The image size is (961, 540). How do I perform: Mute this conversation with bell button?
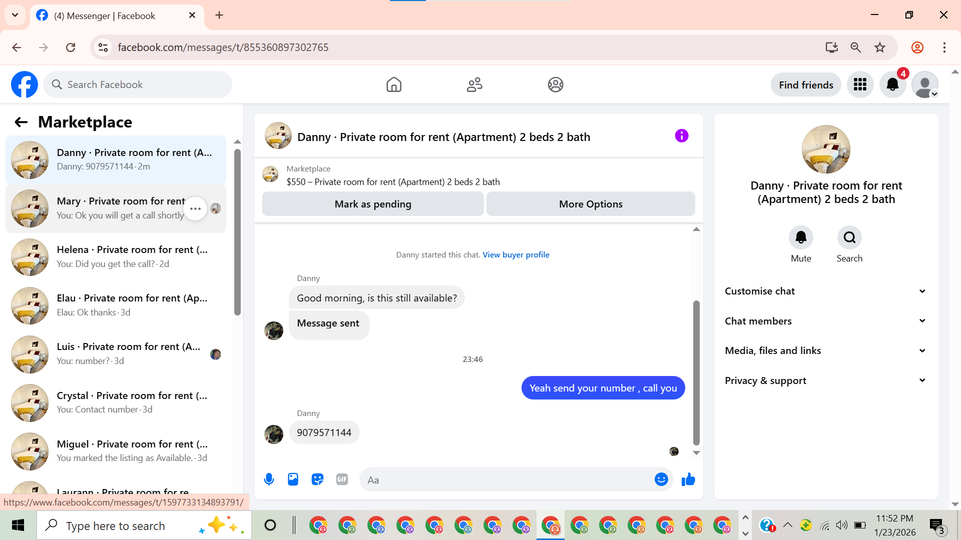coord(801,237)
